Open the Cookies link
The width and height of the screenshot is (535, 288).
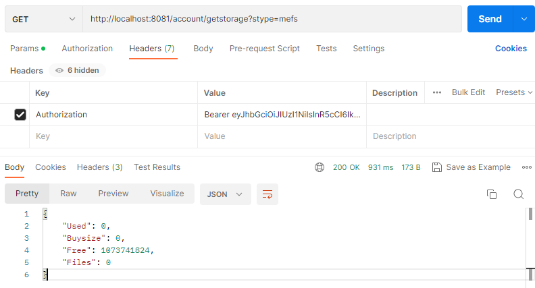click(x=511, y=49)
